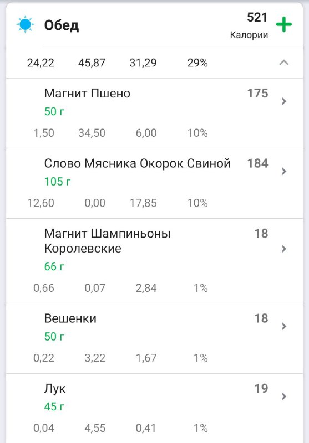Tap the 521 Калории total
The width and height of the screenshot is (309, 443).
click(249, 25)
